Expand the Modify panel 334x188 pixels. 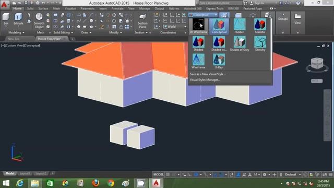pyautogui.click(x=115, y=32)
